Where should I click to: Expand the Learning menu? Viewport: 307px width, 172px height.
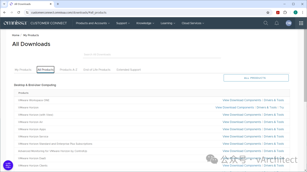(x=168, y=23)
